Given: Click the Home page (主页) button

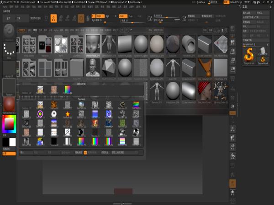Looking at the screenshot, I should [x=9, y=18].
